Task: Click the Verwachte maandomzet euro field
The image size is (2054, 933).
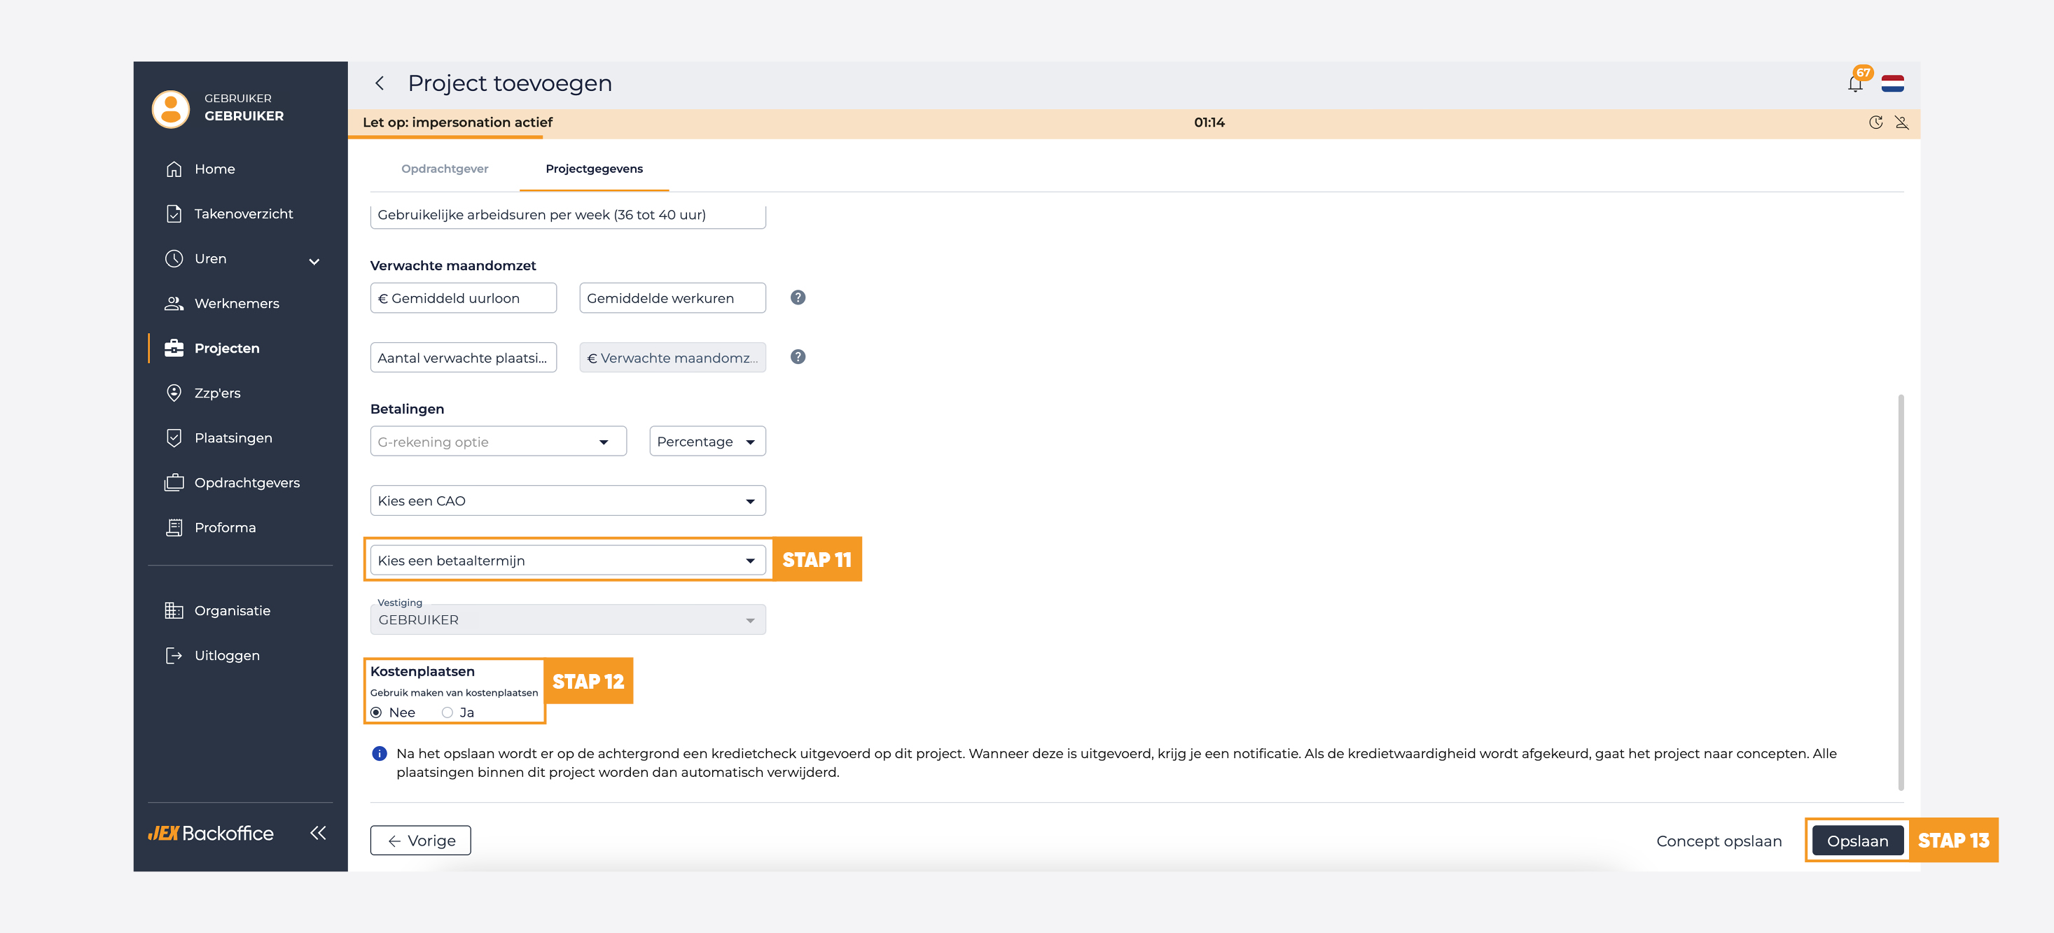Action: tap(672, 358)
